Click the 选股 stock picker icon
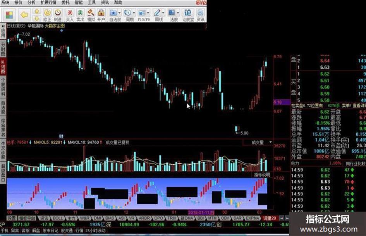This screenshot has width=366, height=236. [x=172, y=13]
